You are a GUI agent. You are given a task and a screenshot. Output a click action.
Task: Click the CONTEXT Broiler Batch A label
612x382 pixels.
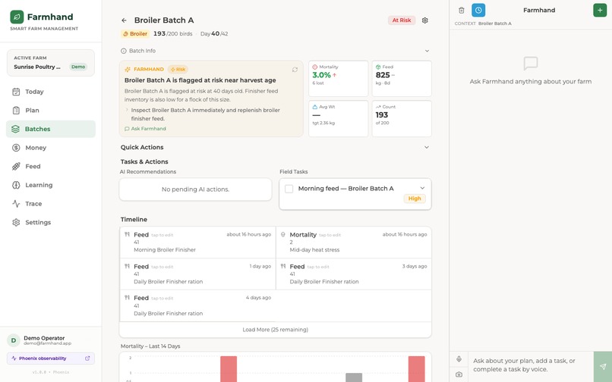483,23
